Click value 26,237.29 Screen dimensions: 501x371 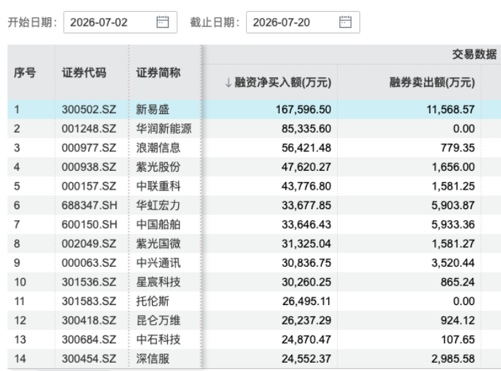(x=306, y=320)
